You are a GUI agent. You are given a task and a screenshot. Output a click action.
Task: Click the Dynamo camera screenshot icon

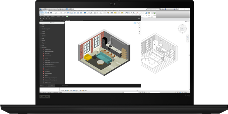click(139, 19)
